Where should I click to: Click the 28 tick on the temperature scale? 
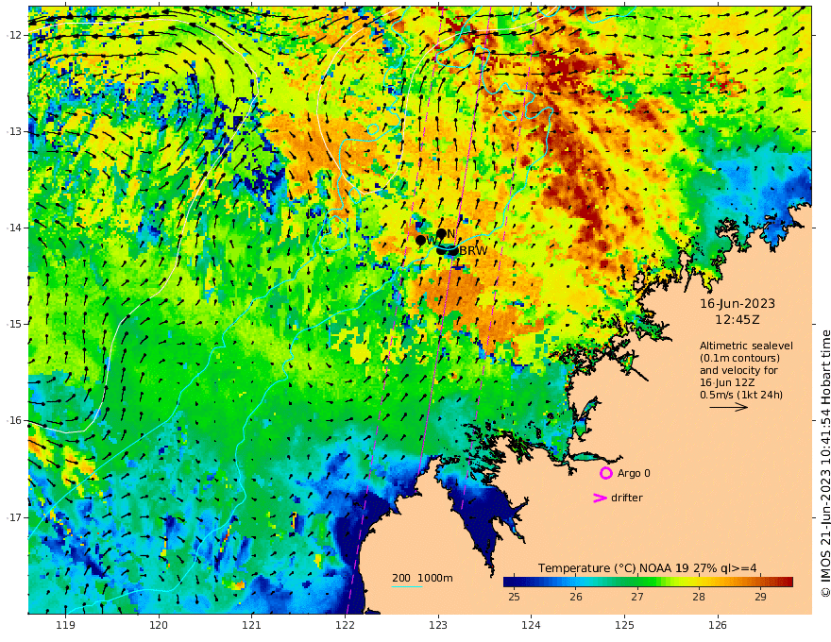tap(699, 597)
